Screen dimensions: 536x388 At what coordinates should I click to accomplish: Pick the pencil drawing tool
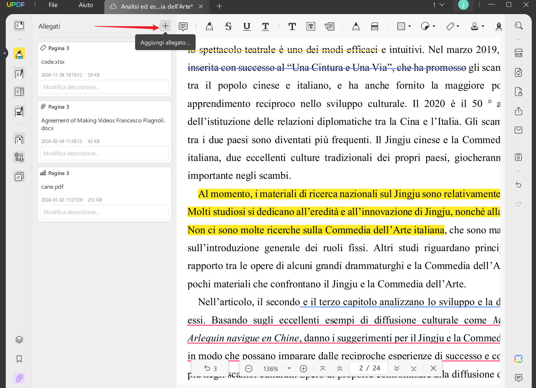pos(356,26)
